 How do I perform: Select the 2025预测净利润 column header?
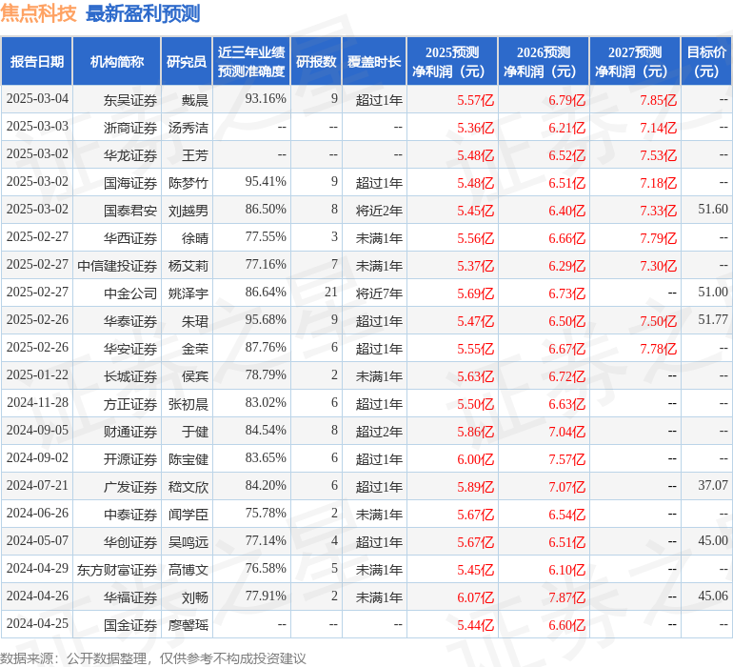pyautogui.click(x=452, y=61)
